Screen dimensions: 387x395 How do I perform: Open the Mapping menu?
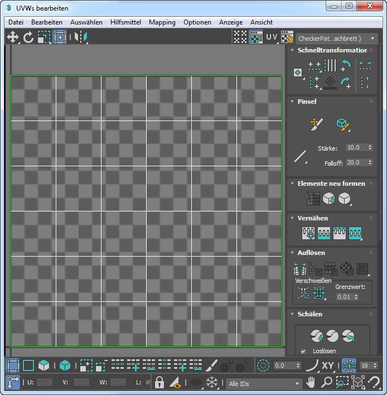click(x=162, y=22)
